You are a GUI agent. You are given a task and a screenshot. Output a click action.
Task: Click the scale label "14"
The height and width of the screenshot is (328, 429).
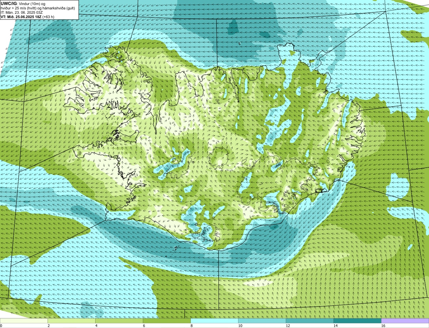pos(335,326)
